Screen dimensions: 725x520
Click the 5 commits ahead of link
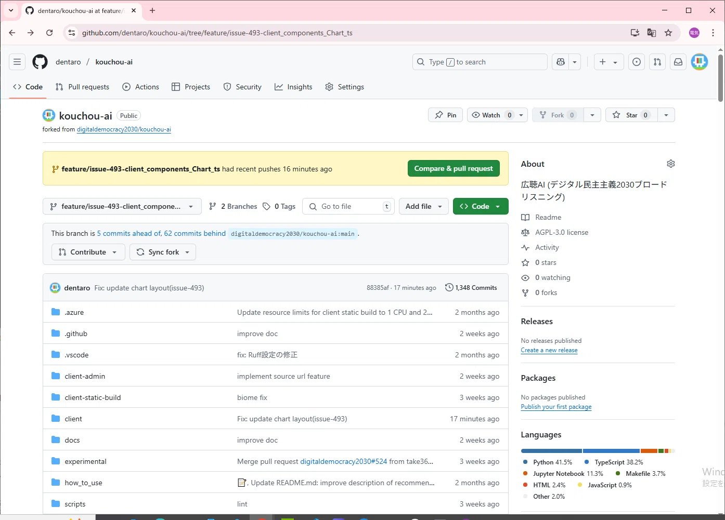point(129,233)
